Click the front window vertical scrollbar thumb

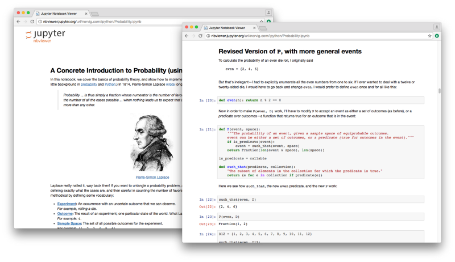(x=439, y=91)
